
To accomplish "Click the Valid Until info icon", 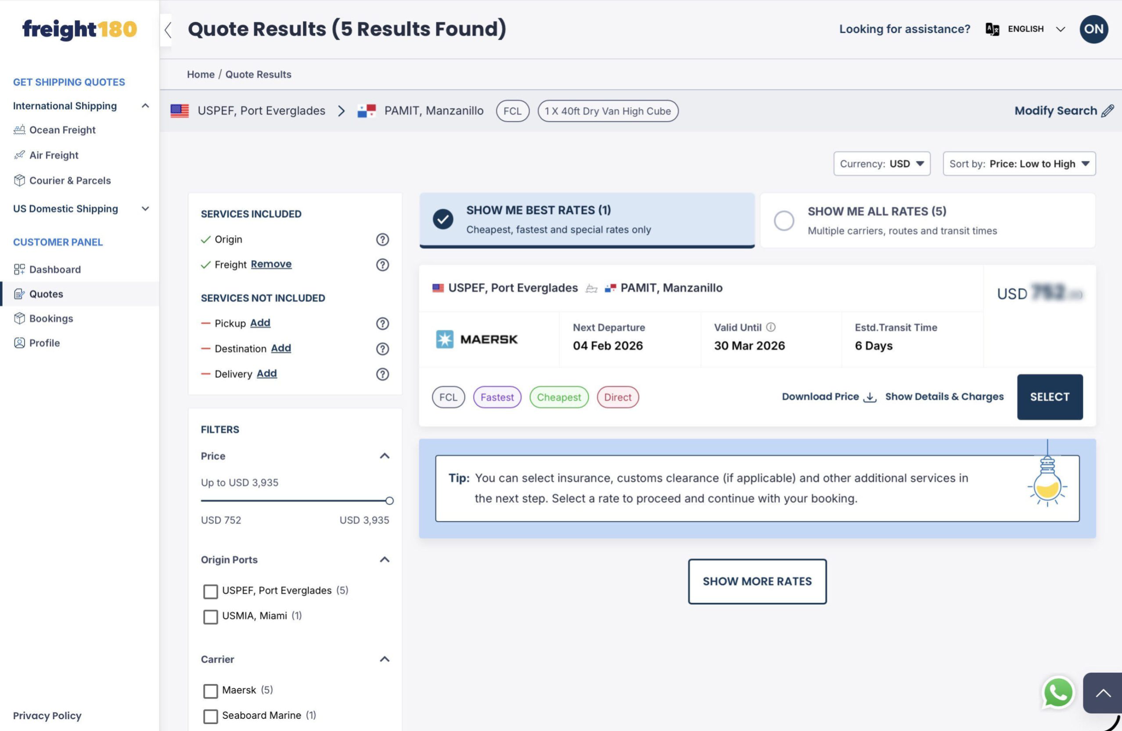I will [x=771, y=327].
